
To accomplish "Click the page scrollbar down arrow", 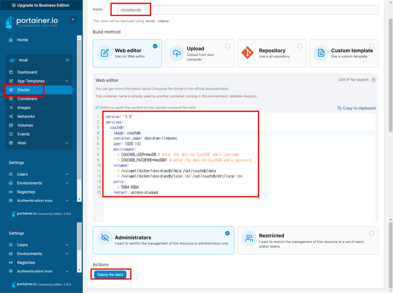I will pyautogui.click(x=390, y=220).
